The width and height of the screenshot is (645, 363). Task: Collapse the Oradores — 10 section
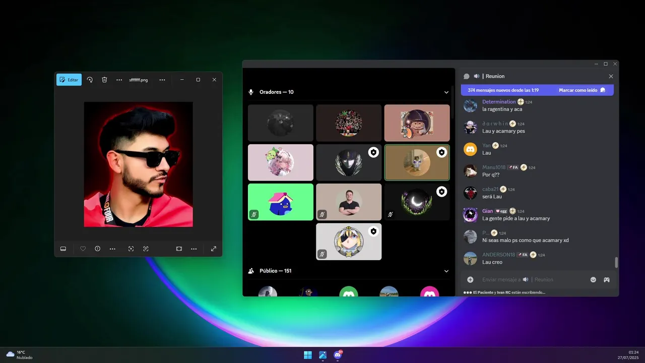click(446, 92)
